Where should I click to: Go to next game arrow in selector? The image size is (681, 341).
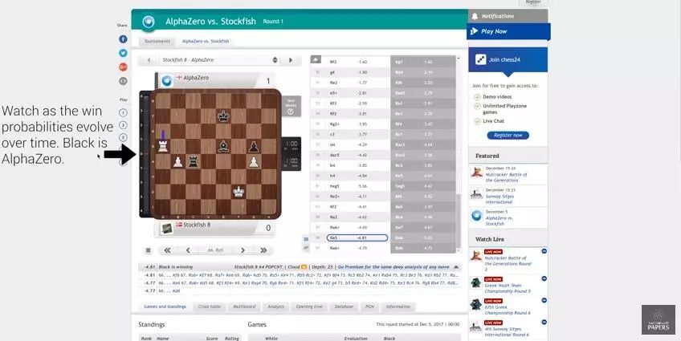(291, 60)
